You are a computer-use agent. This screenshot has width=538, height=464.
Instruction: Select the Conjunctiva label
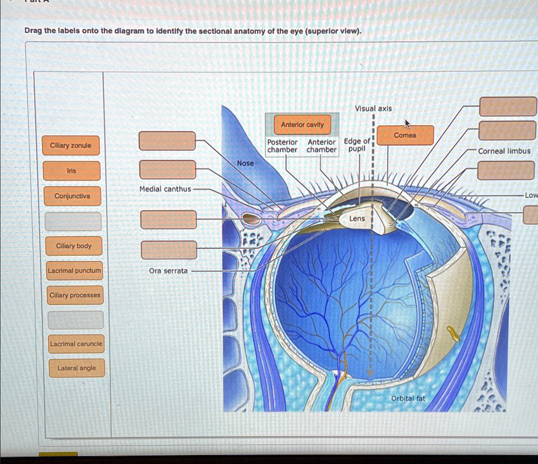(x=71, y=195)
